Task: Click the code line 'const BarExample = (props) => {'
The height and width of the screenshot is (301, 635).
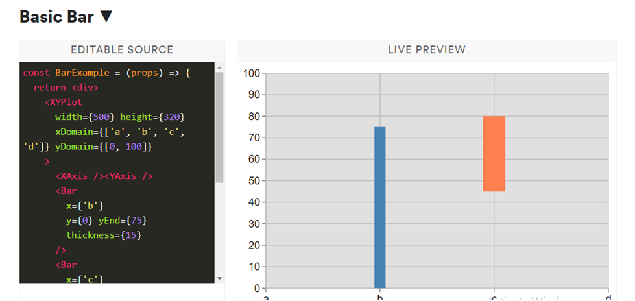Action: tap(106, 73)
